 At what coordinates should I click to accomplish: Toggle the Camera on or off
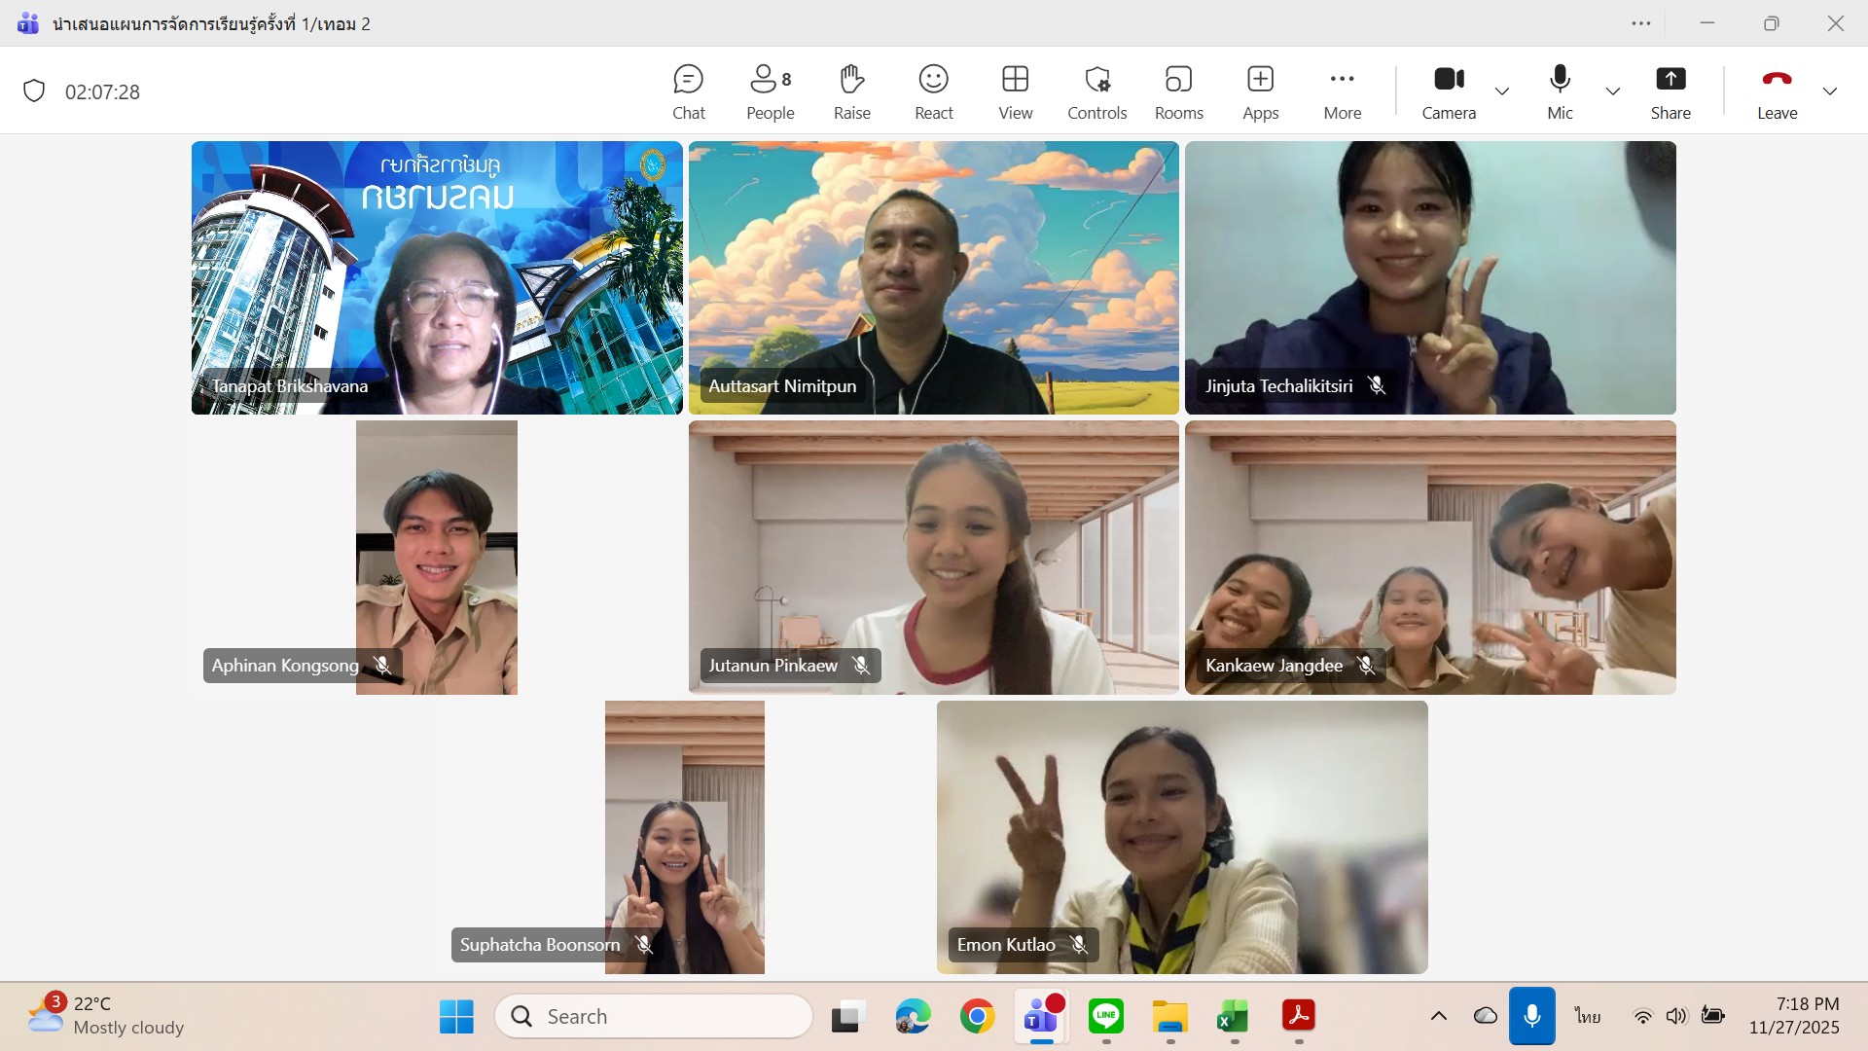[1449, 91]
